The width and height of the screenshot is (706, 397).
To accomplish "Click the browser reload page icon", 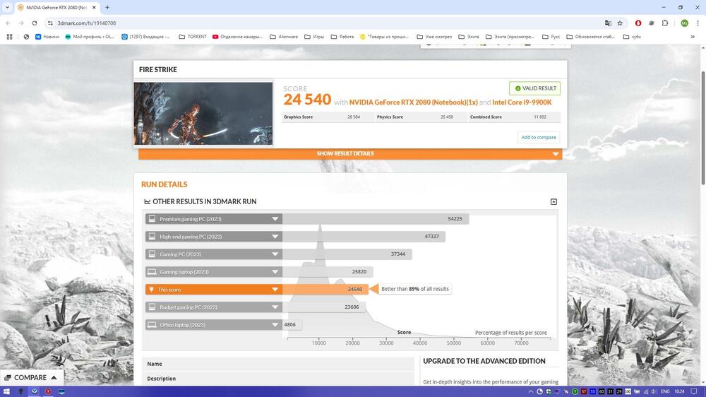I will pyautogui.click(x=34, y=23).
